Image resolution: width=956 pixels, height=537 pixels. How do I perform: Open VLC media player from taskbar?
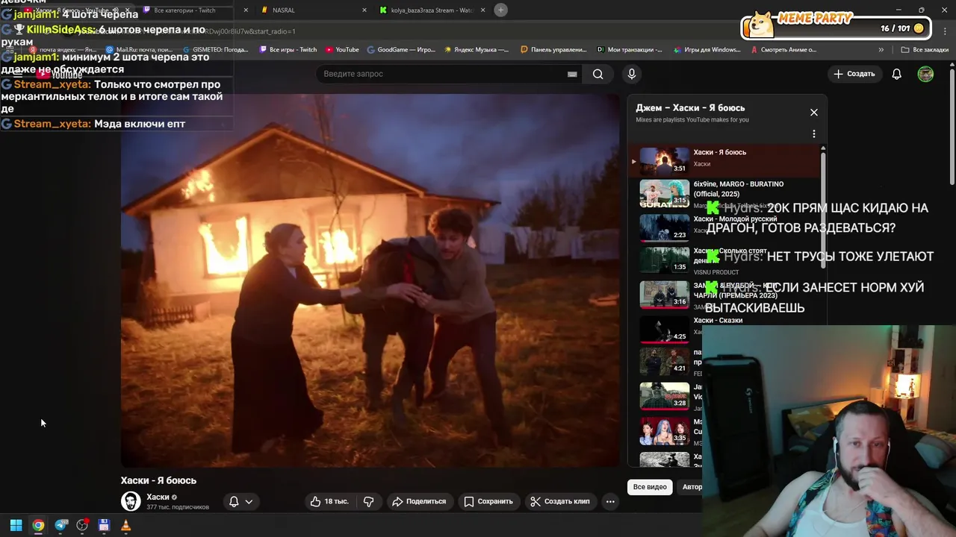(x=125, y=525)
